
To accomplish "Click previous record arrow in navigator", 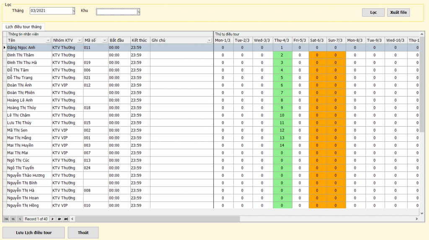I will click(20, 219).
